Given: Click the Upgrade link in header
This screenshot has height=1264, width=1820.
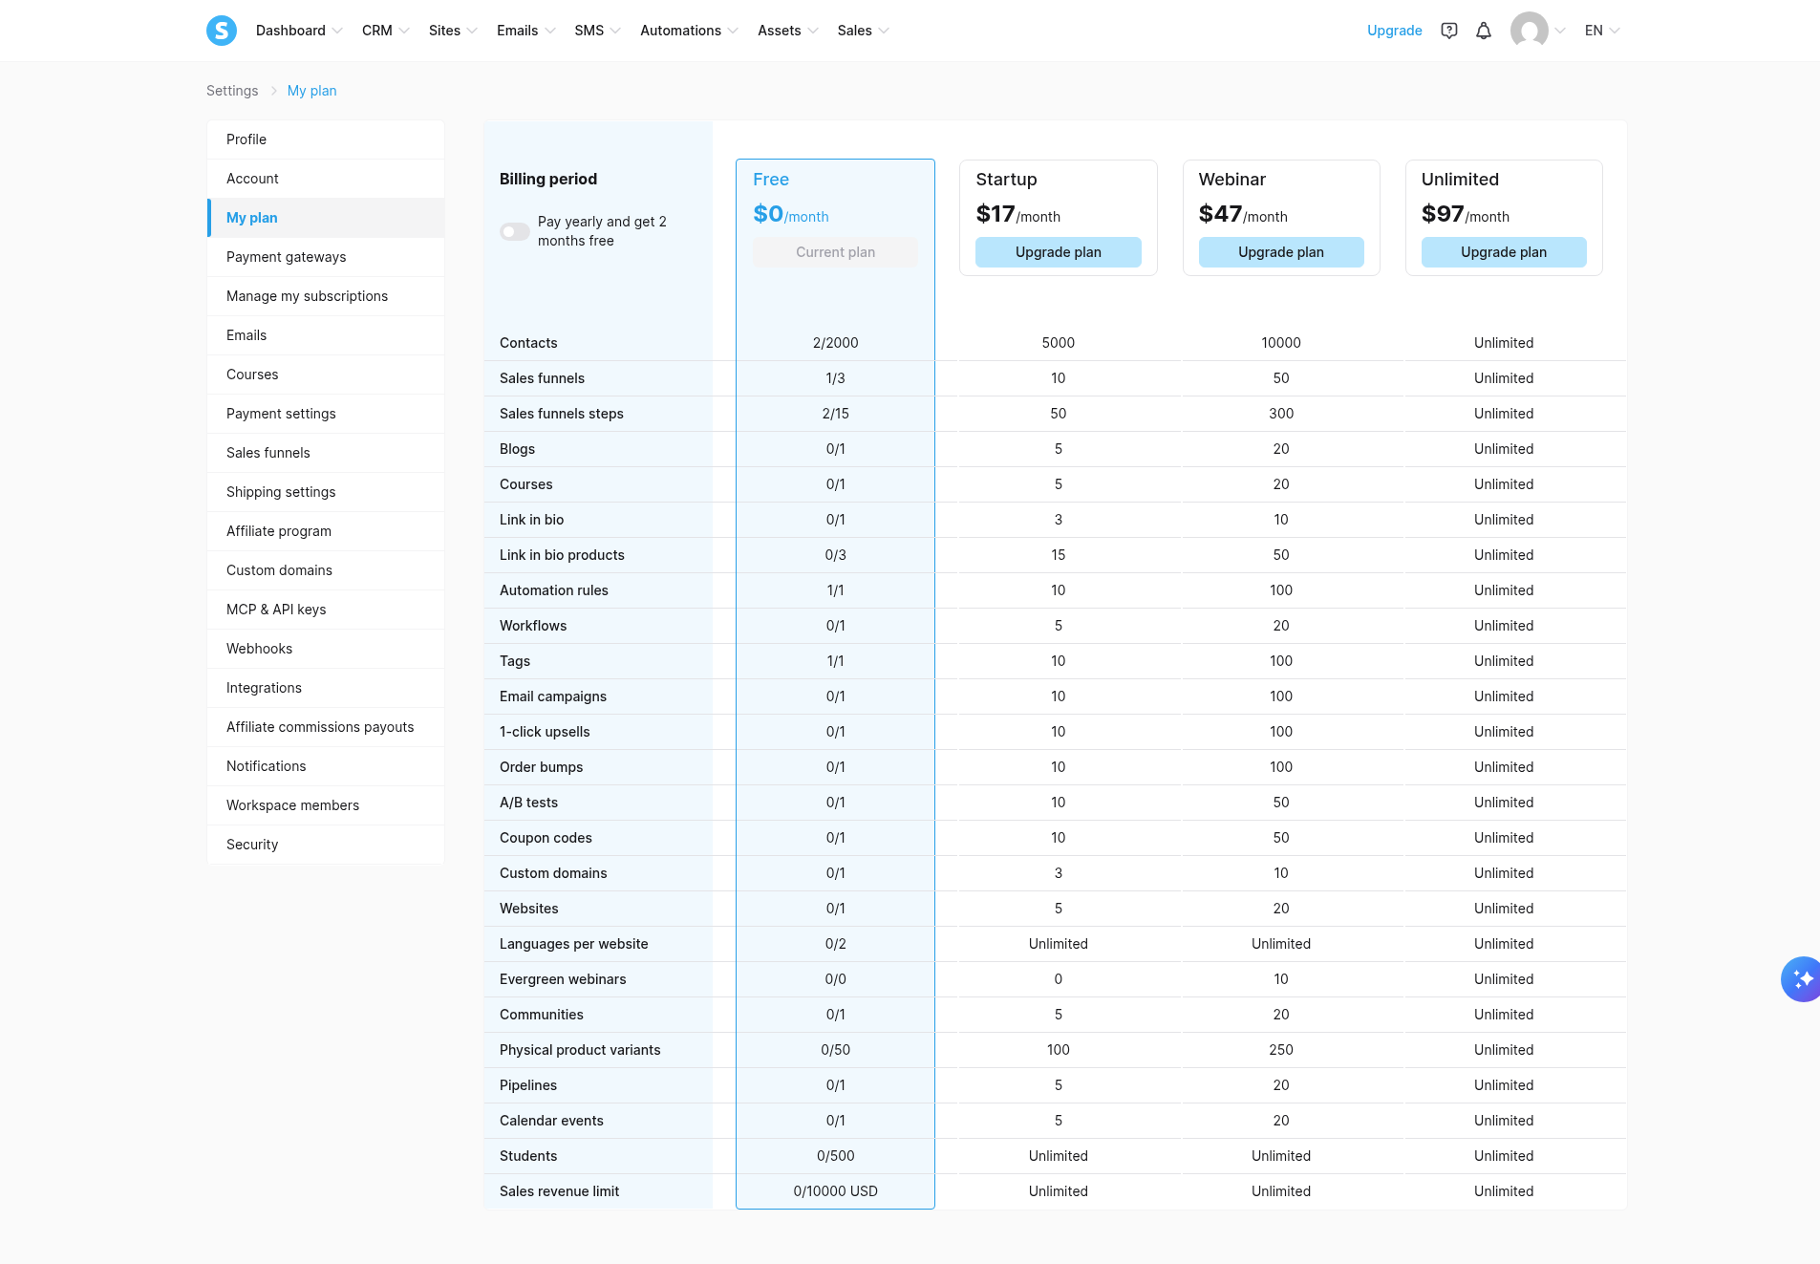Looking at the screenshot, I should (1394, 31).
